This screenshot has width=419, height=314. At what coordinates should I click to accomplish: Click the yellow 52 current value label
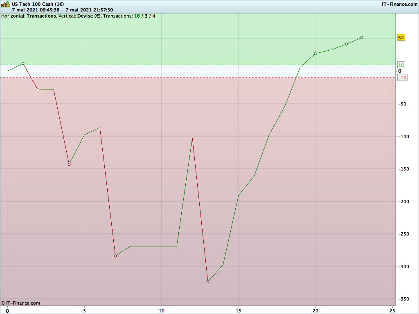tap(401, 38)
